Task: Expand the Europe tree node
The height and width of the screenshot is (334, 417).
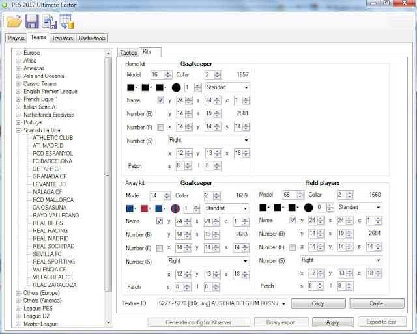Action: pos(18,53)
